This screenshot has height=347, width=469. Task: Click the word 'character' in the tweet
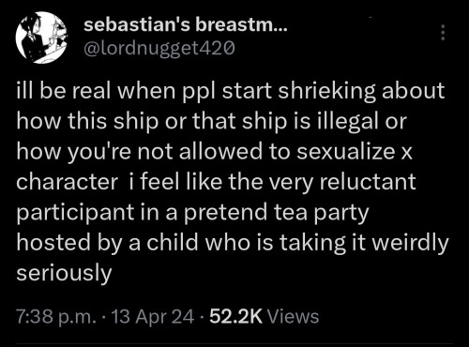(67, 182)
